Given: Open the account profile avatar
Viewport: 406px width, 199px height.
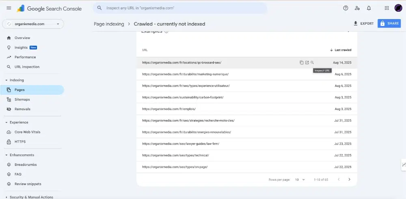Looking at the screenshot, I should click(x=398, y=8).
